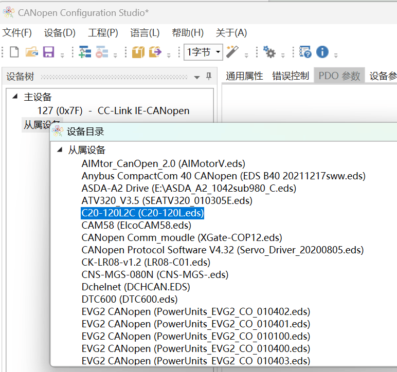The image size is (397, 372).
Task: Select CAM58 (ElcoCAM58.eds)
Action: (x=136, y=226)
